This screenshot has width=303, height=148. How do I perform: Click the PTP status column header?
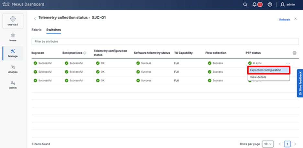tap(253, 53)
